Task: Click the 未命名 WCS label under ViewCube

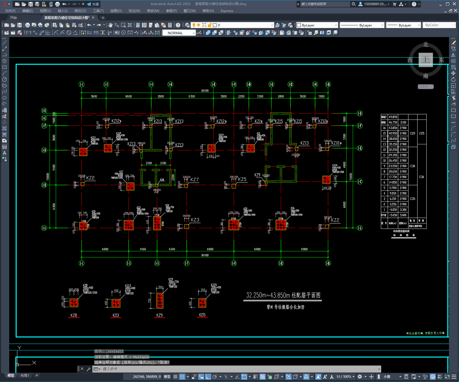Action: 426,86
